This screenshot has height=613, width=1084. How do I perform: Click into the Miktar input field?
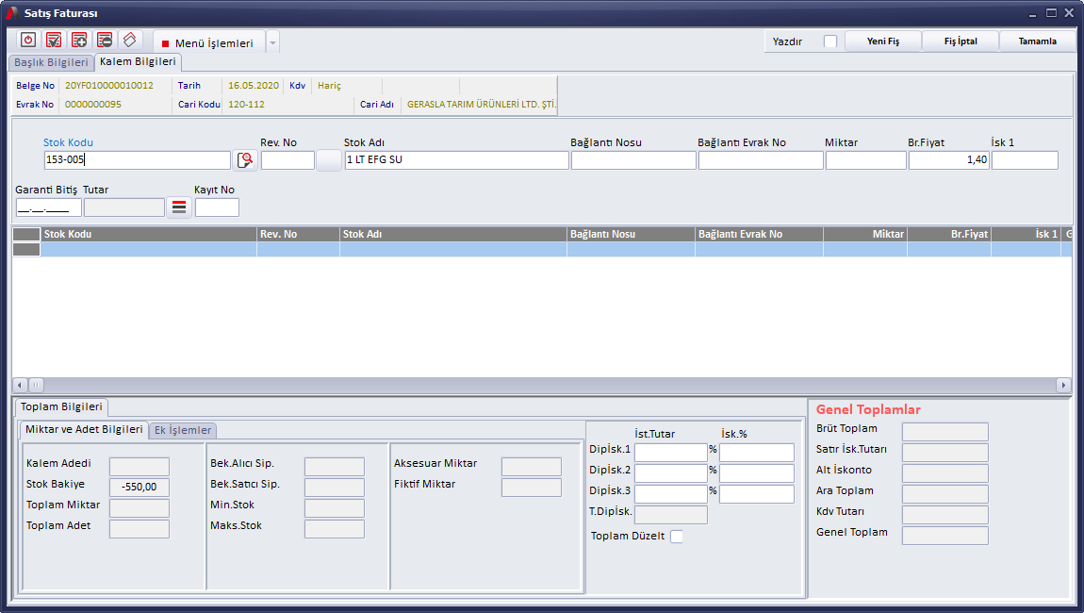coord(865,160)
